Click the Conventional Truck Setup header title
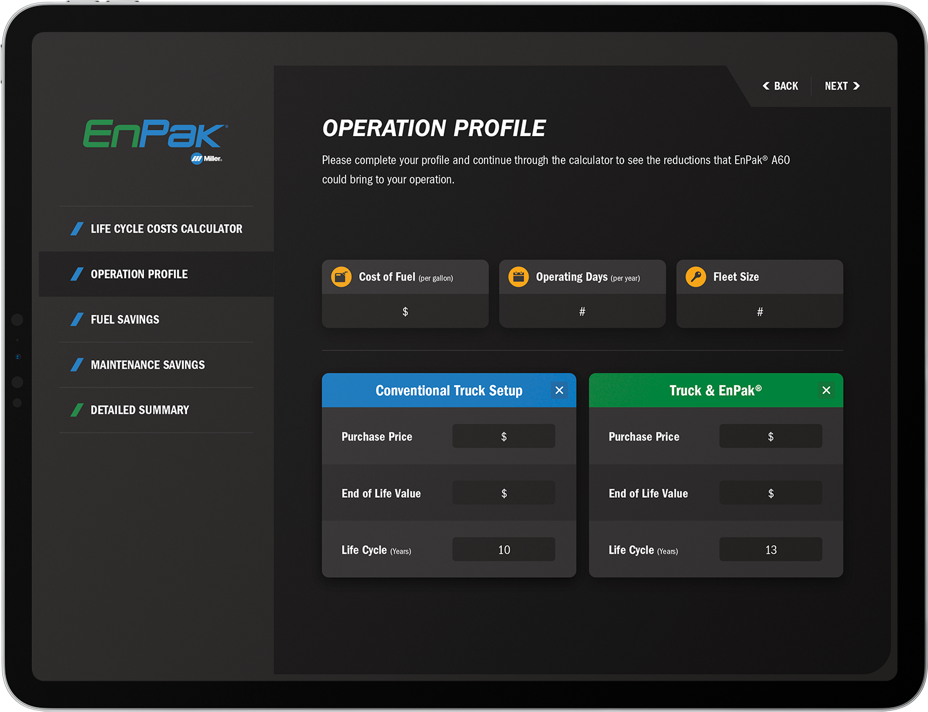 (449, 391)
